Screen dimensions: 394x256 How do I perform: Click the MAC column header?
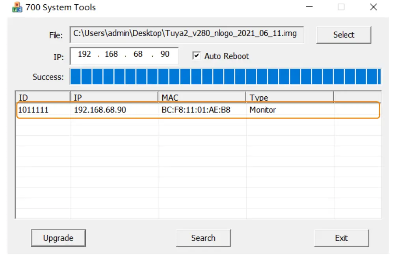[203, 98]
